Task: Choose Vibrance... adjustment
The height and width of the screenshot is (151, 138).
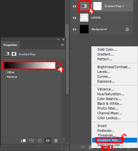Action: point(106,89)
